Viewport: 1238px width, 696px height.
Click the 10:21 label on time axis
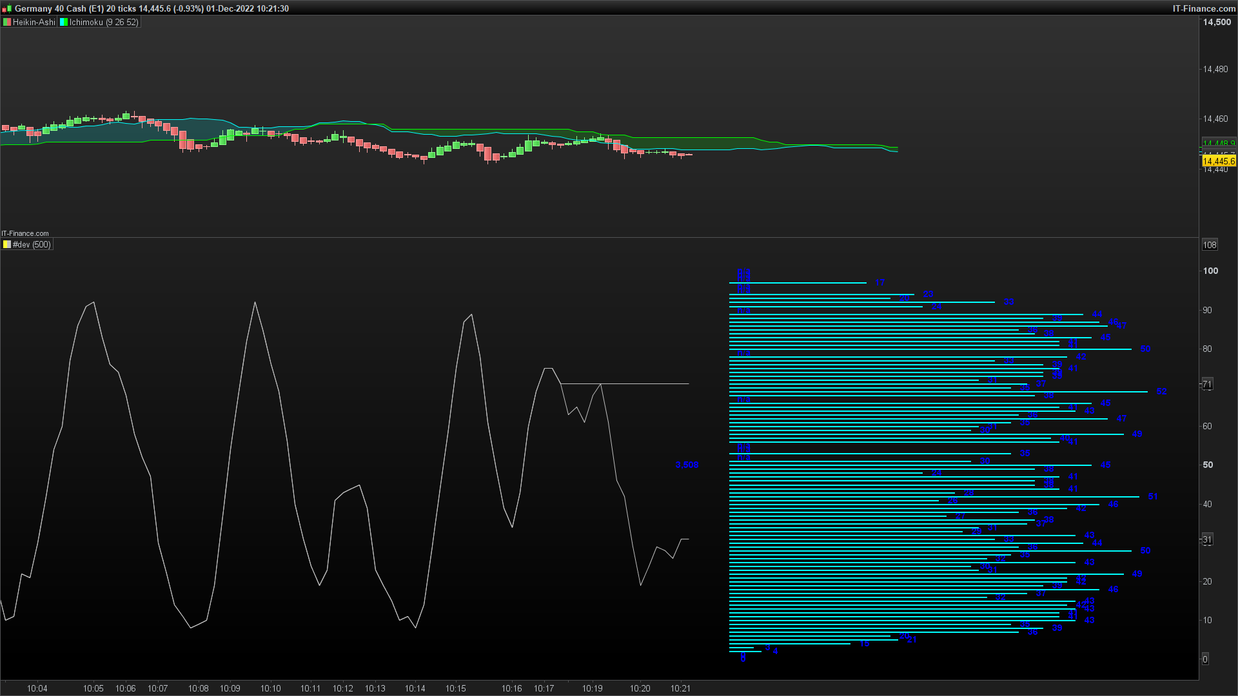[680, 688]
